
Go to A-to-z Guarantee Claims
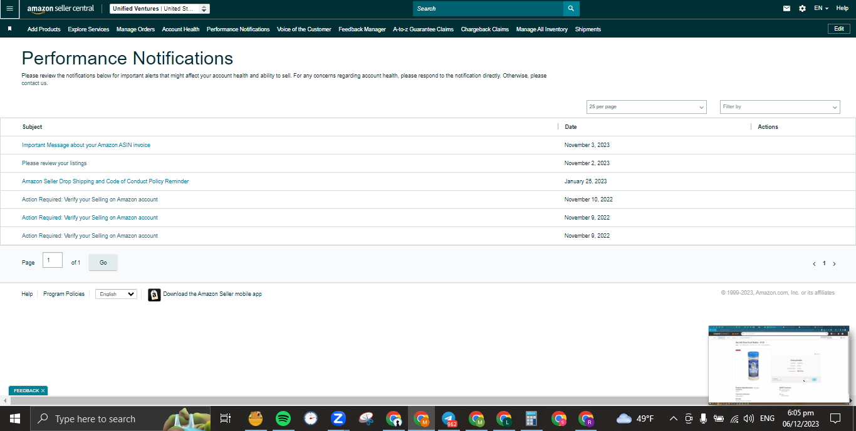423,29
